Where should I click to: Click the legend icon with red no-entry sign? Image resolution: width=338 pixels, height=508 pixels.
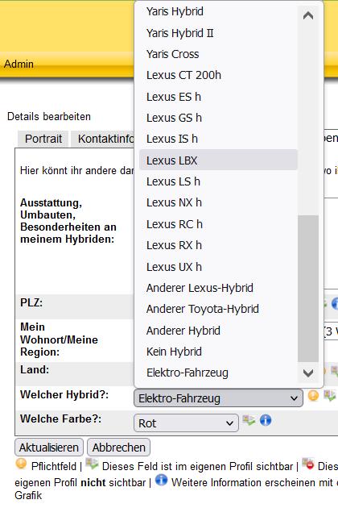tap(308, 464)
